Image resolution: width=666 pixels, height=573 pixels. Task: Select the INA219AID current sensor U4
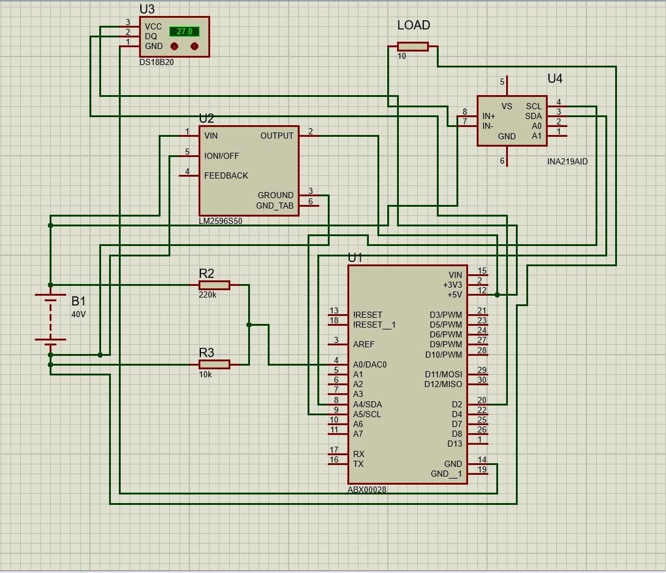click(x=512, y=121)
